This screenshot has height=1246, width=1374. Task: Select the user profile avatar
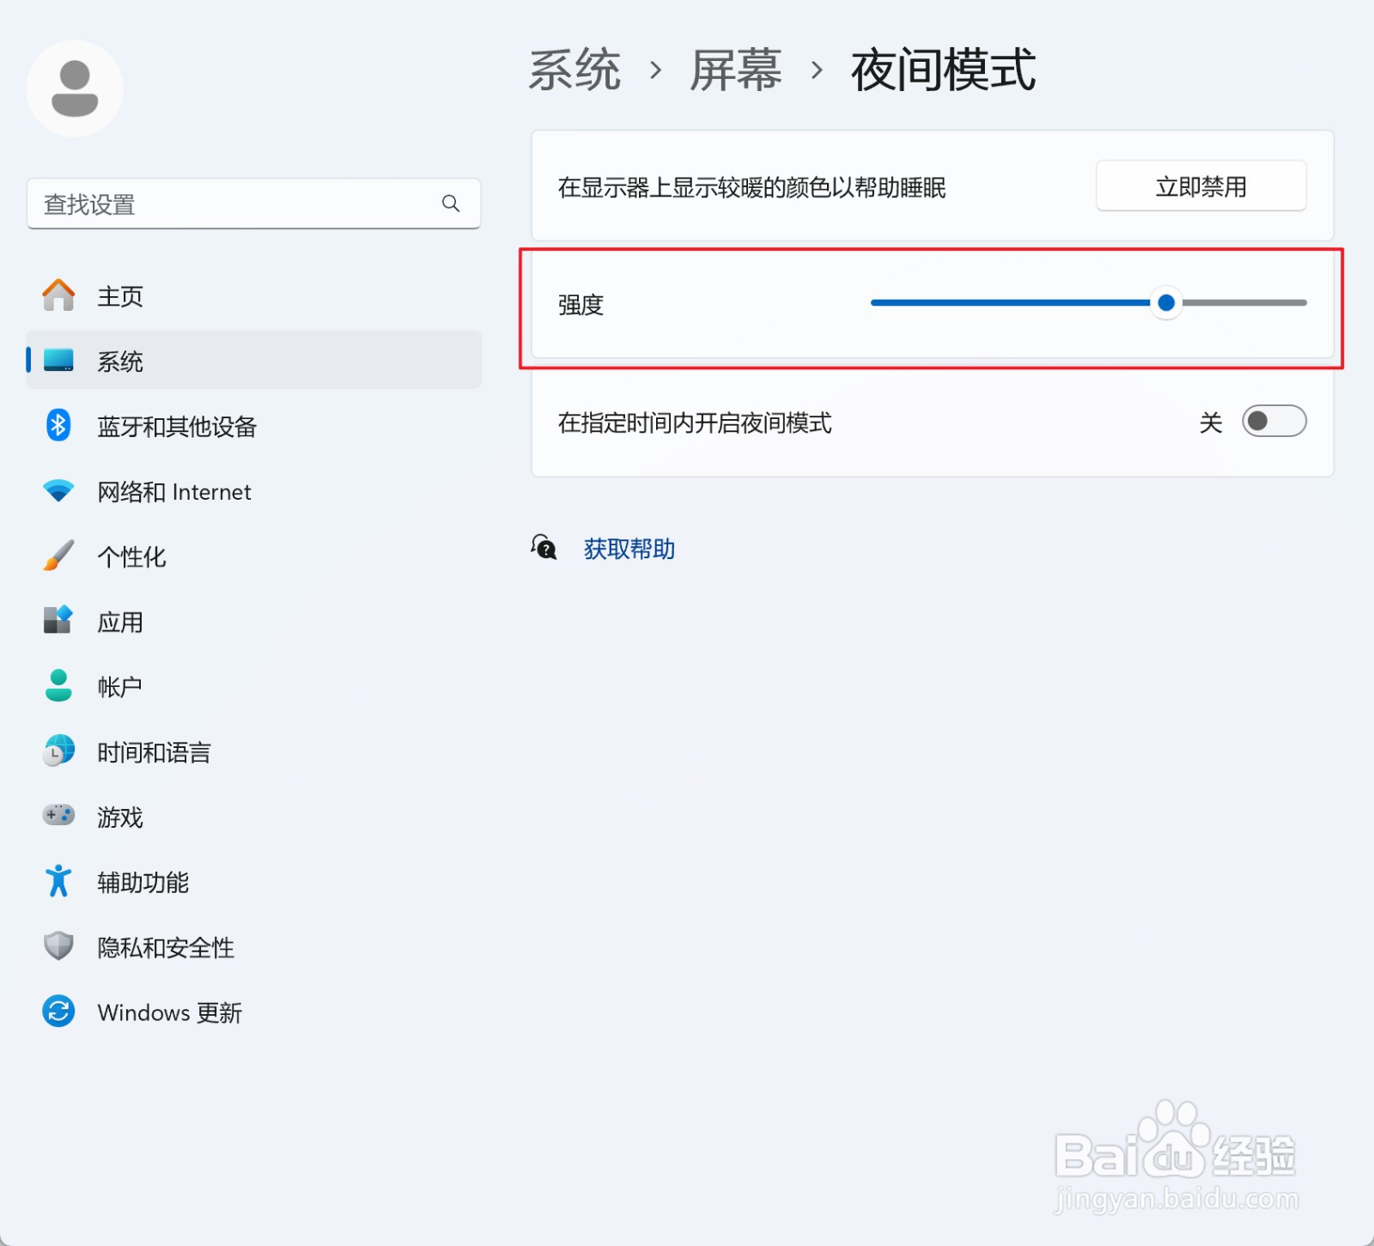pos(75,87)
